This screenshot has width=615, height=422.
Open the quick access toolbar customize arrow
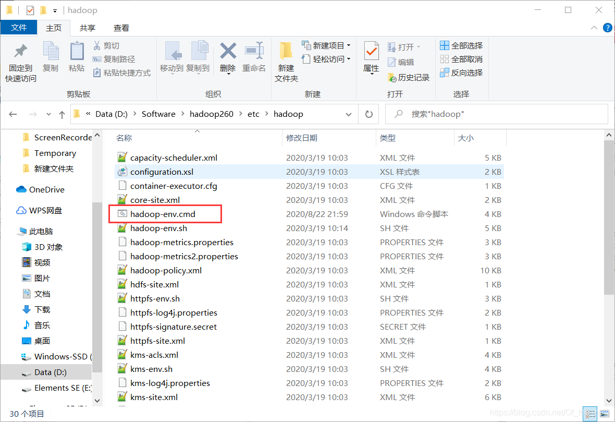point(55,10)
